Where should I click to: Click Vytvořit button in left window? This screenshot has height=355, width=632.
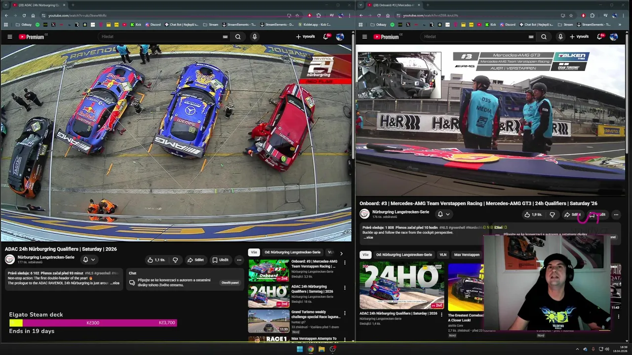tap(306, 36)
